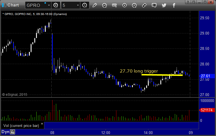
Task: Click the 08 date axis label
Action: (52, 133)
